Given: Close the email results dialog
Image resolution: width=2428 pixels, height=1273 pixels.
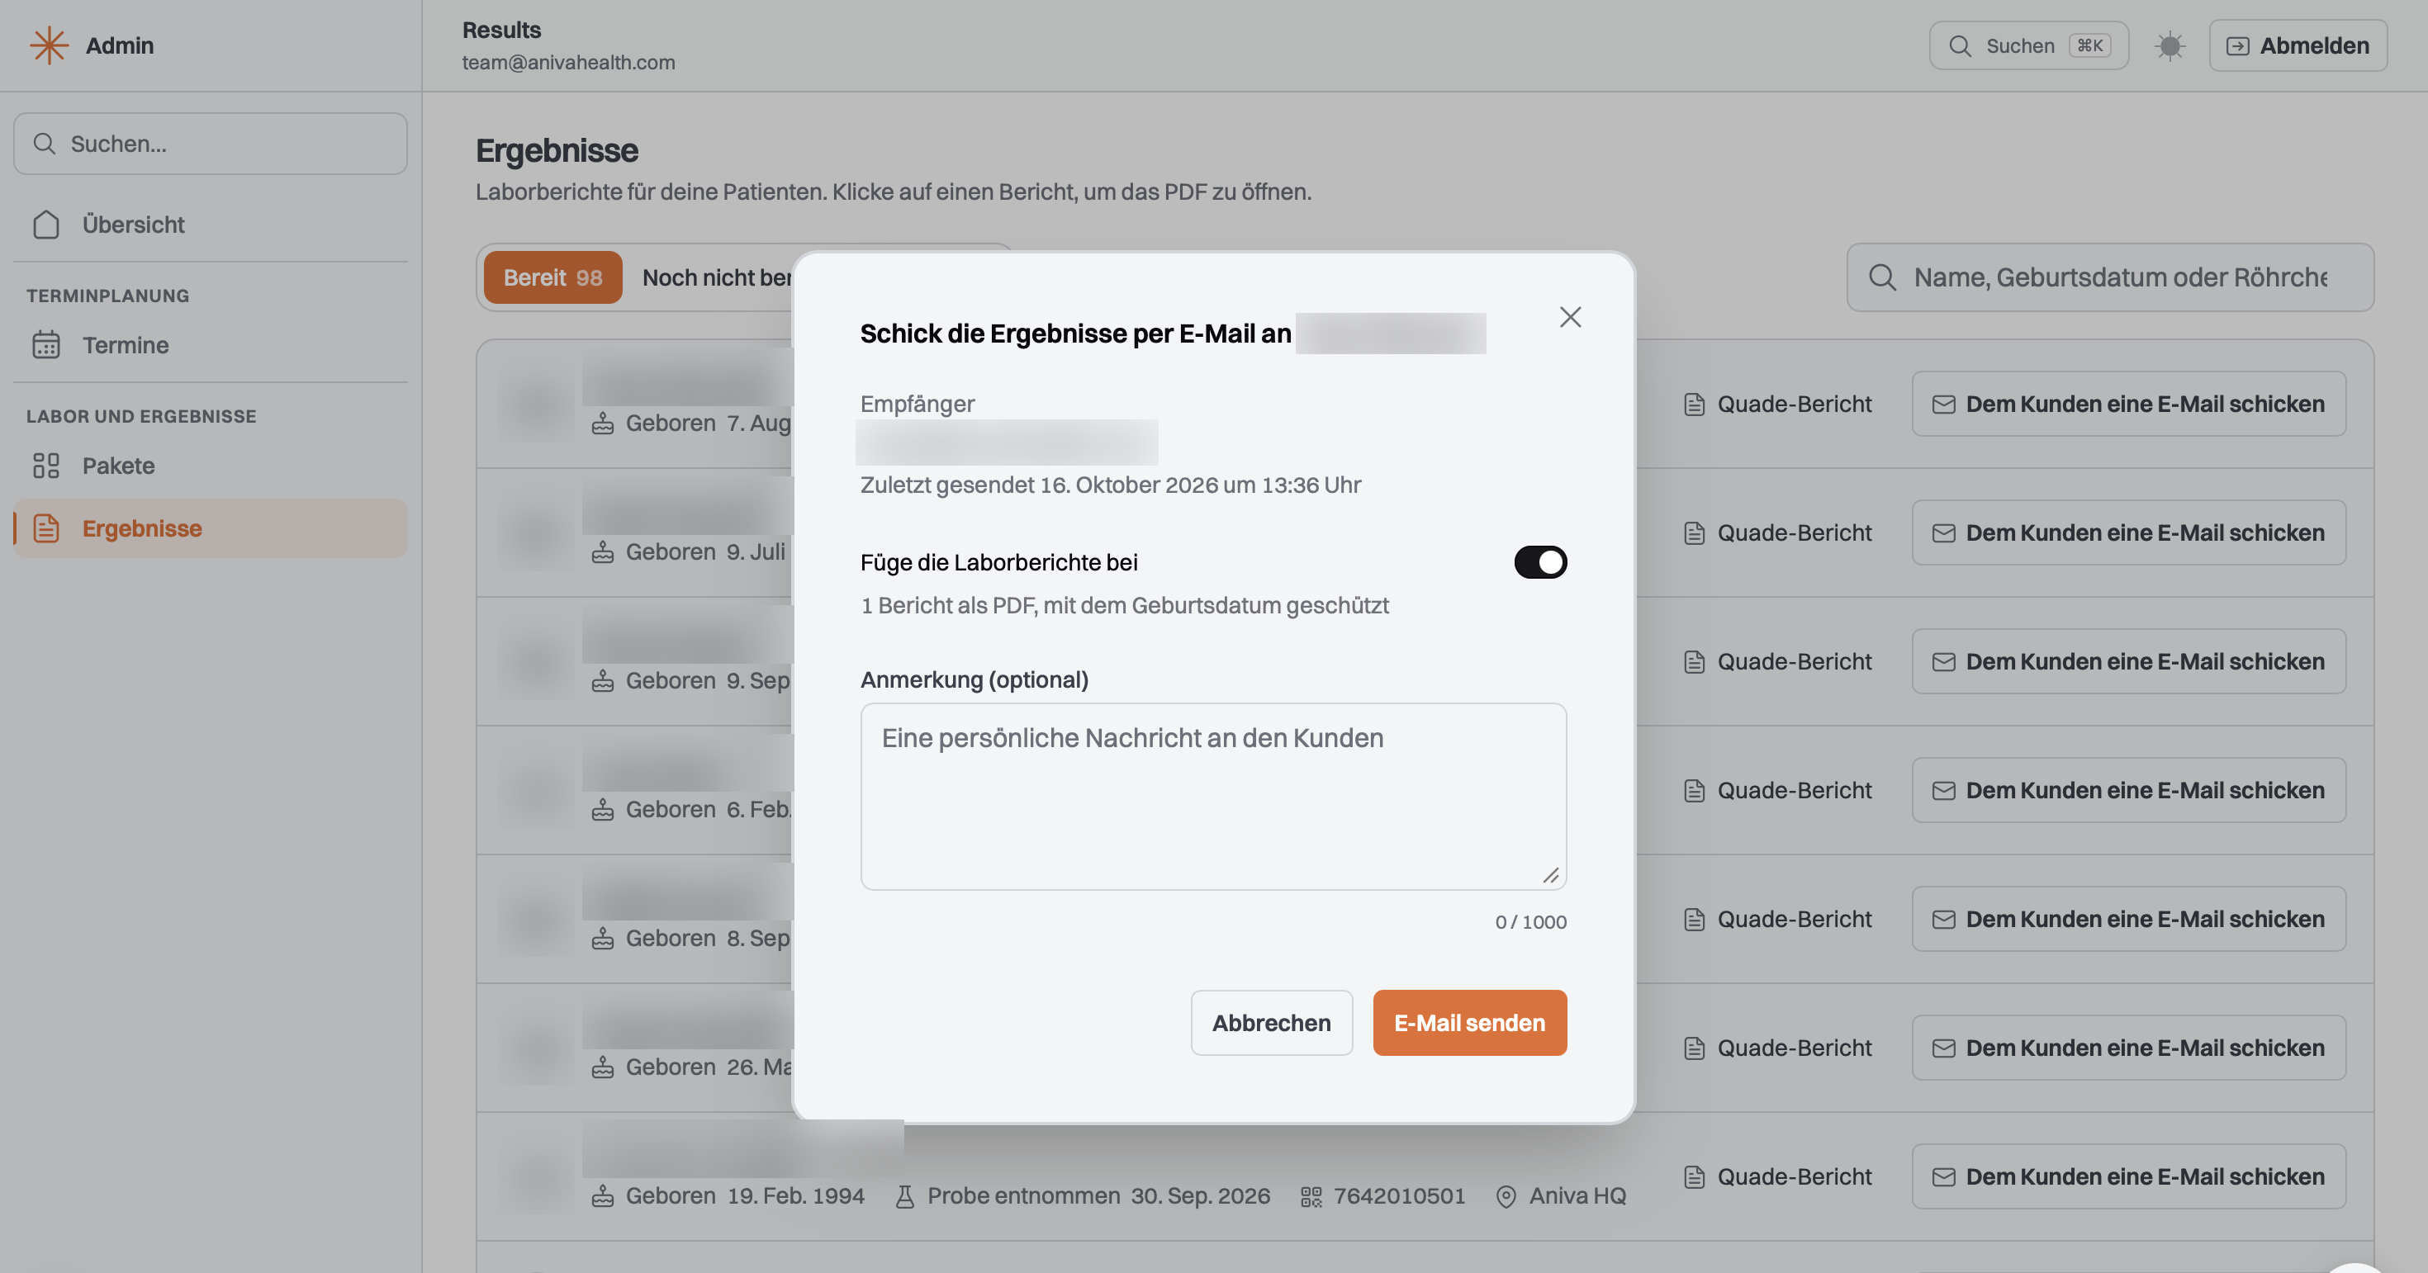Looking at the screenshot, I should point(1569,317).
